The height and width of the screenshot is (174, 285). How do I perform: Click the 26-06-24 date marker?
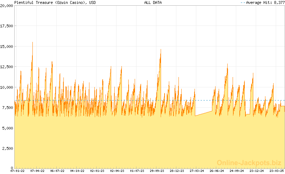click(217, 171)
